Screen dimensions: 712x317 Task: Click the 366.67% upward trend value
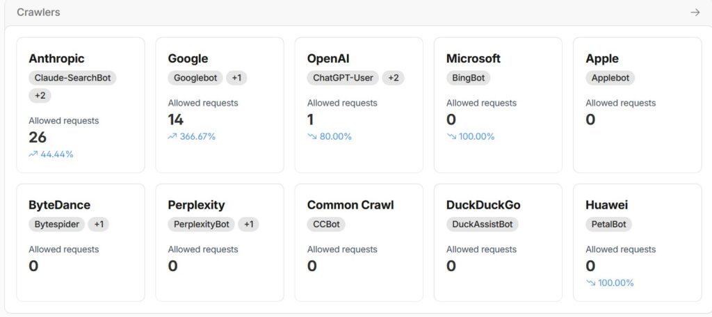(197, 136)
